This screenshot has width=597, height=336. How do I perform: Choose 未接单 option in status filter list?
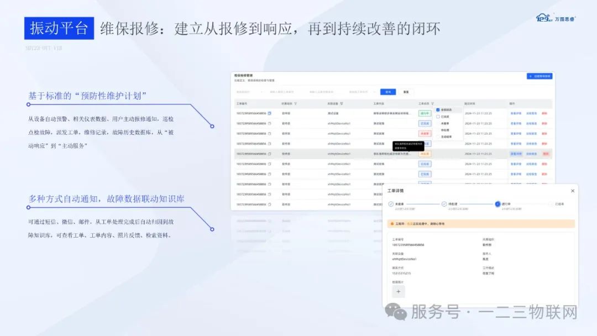click(444, 123)
